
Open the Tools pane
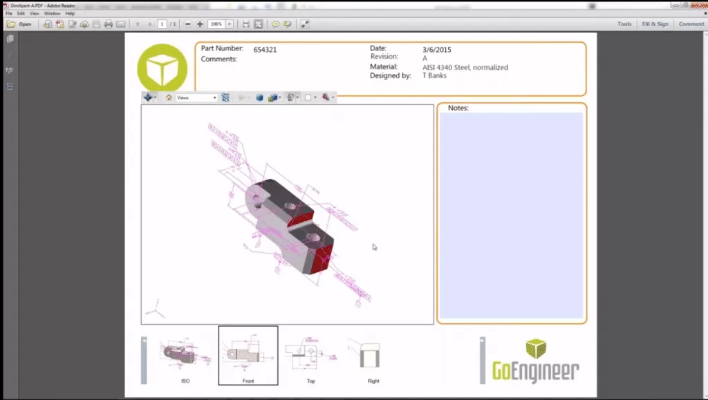click(x=624, y=24)
